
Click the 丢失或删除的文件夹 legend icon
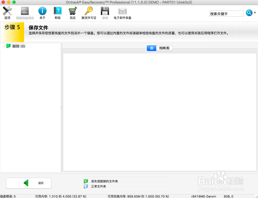point(86,181)
